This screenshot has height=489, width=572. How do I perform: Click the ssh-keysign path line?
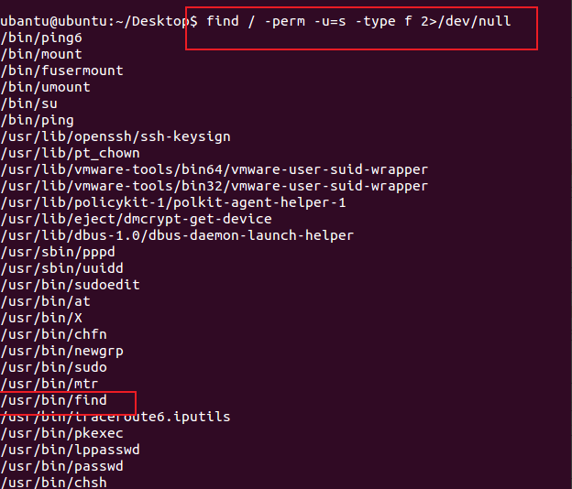coord(115,136)
